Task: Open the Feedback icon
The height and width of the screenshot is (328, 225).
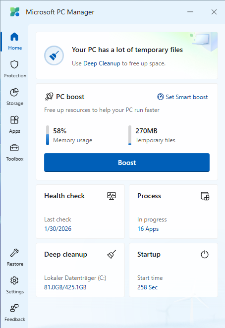Action: [x=14, y=308]
